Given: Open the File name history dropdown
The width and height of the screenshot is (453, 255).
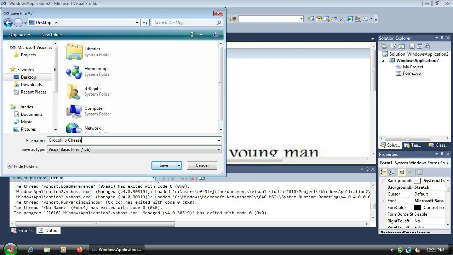Looking at the screenshot, I should (x=219, y=140).
